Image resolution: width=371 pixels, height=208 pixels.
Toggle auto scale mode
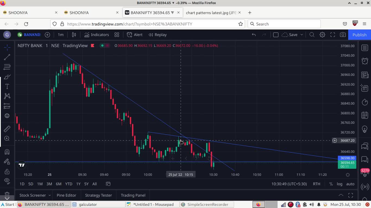click(x=350, y=184)
